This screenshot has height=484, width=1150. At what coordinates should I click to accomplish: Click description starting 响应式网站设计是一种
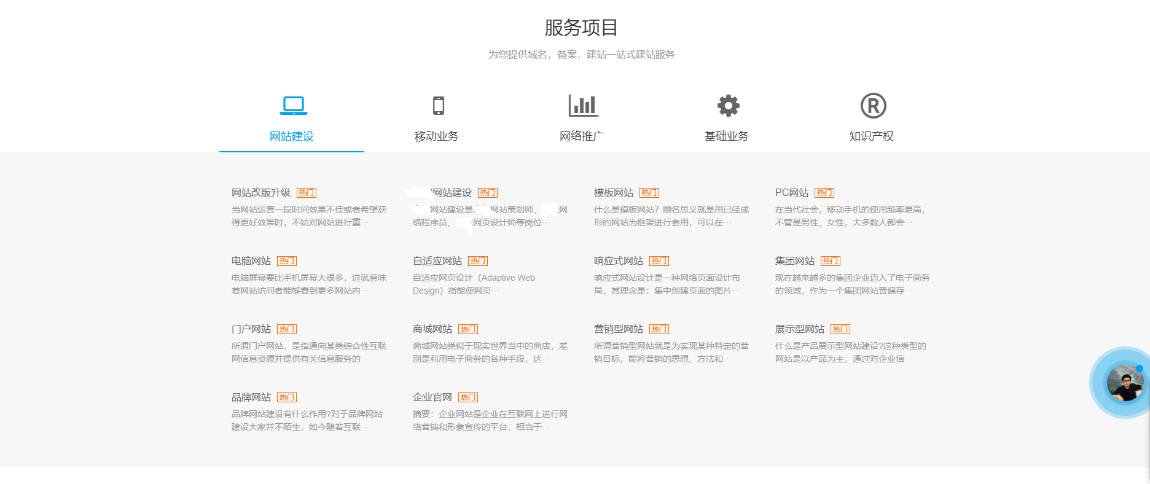[667, 284]
